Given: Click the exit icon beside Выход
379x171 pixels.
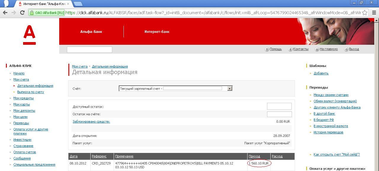Looking at the screenshot, I should tap(346, 49).
